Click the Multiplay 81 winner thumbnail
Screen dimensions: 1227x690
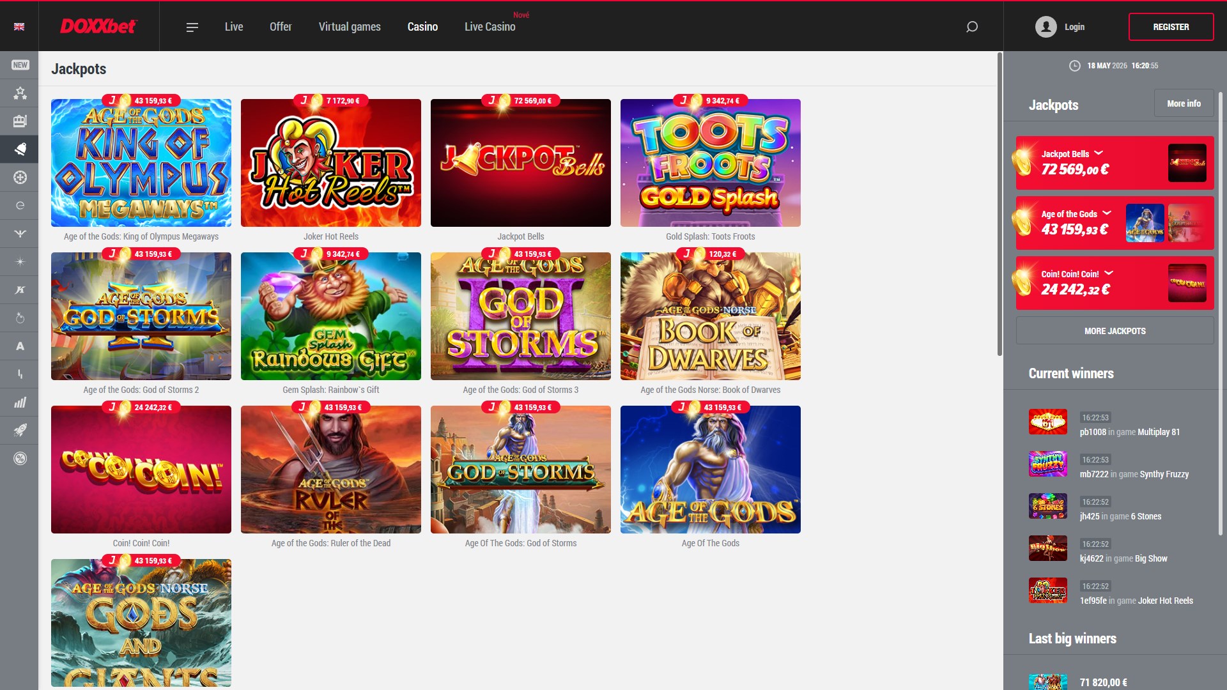tap(1047, 422)
